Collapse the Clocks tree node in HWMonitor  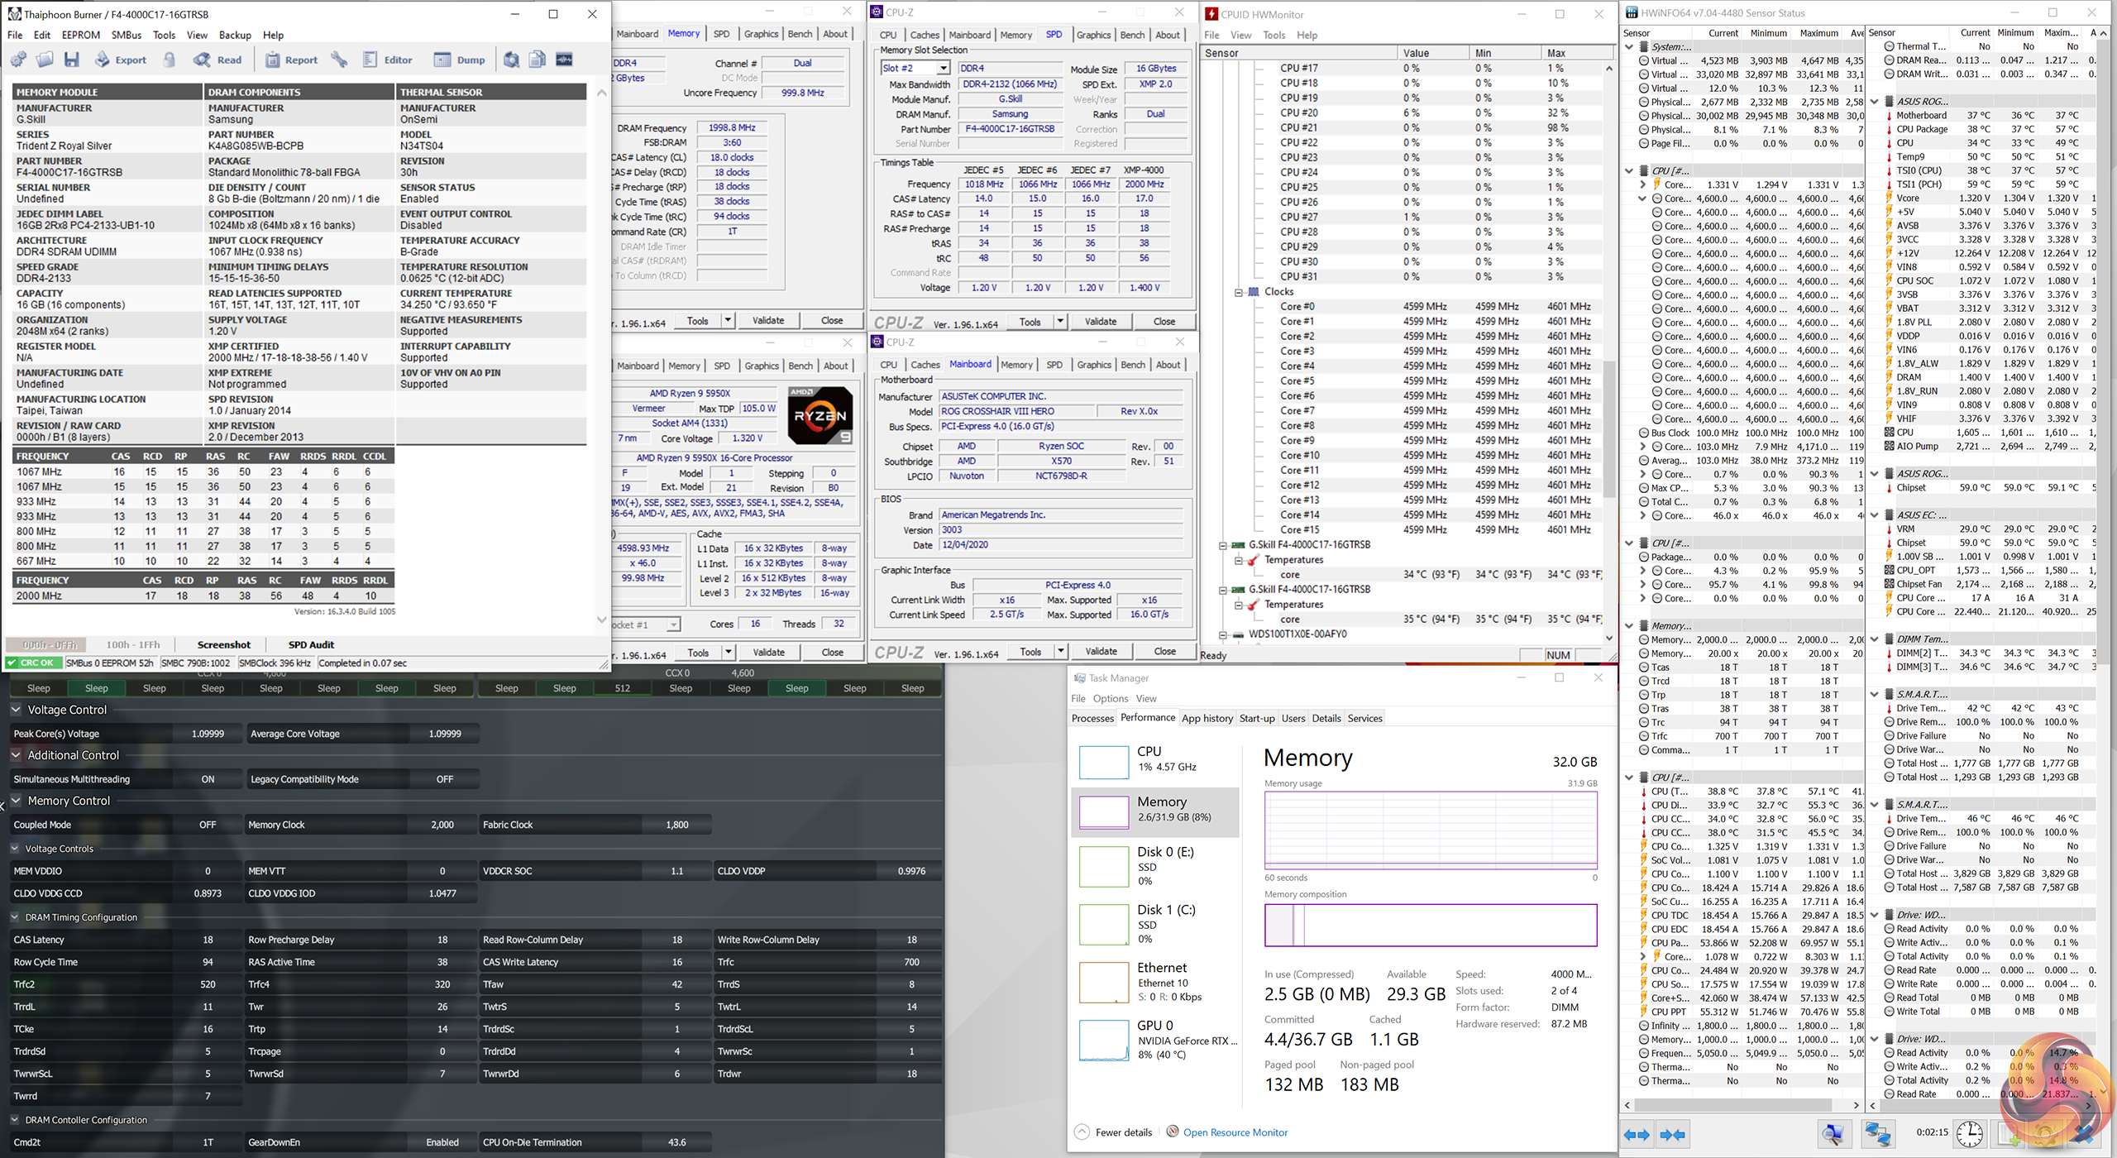coord(1239,292)
